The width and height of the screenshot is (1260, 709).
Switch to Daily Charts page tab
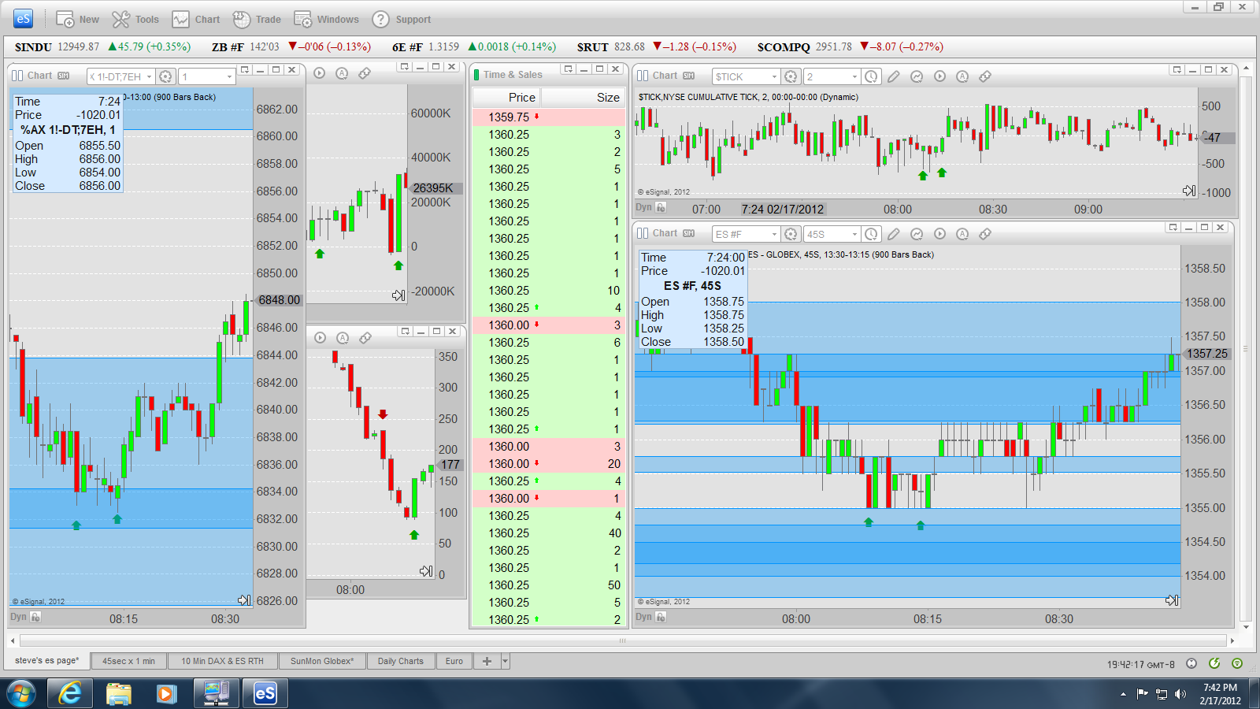pos(400,661)
